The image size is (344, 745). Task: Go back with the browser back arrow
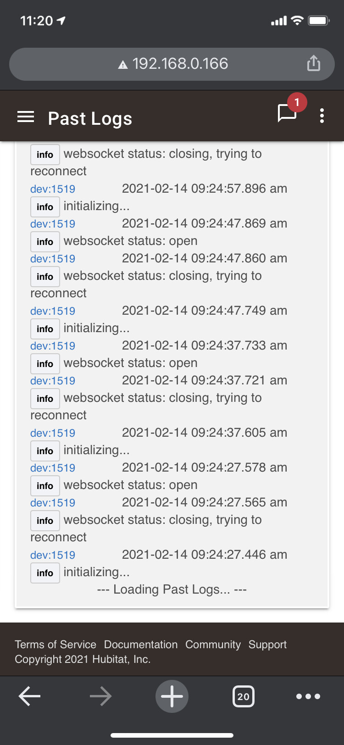click(30, 696)
